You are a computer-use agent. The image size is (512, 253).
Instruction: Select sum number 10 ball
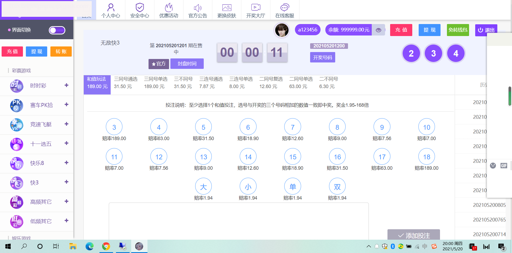(426, 127)
